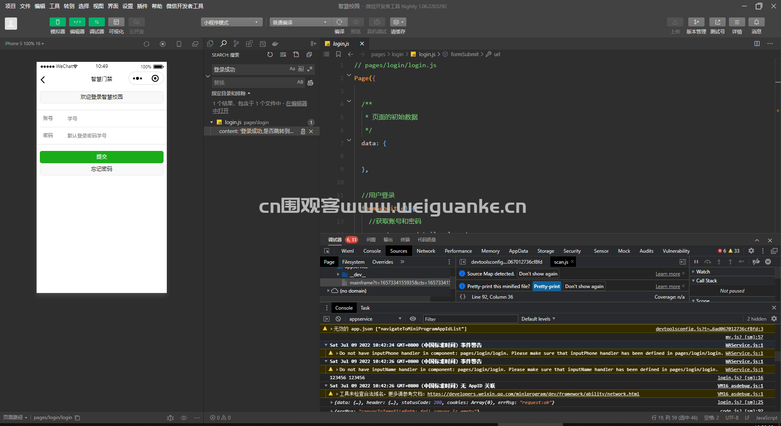Click the real device debug icon
Screen dimensions: 781x426
pos(377,22)
